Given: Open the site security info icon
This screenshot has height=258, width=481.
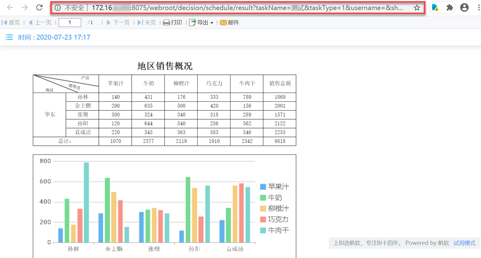Looking at the screenshot, I should (x=57, y=8).
